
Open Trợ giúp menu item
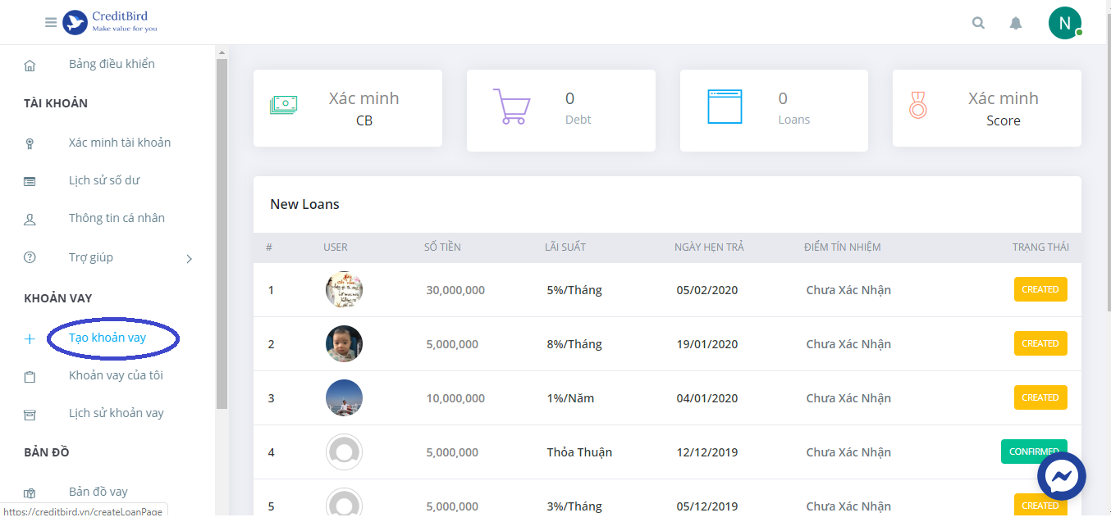(x=91, y=257)
